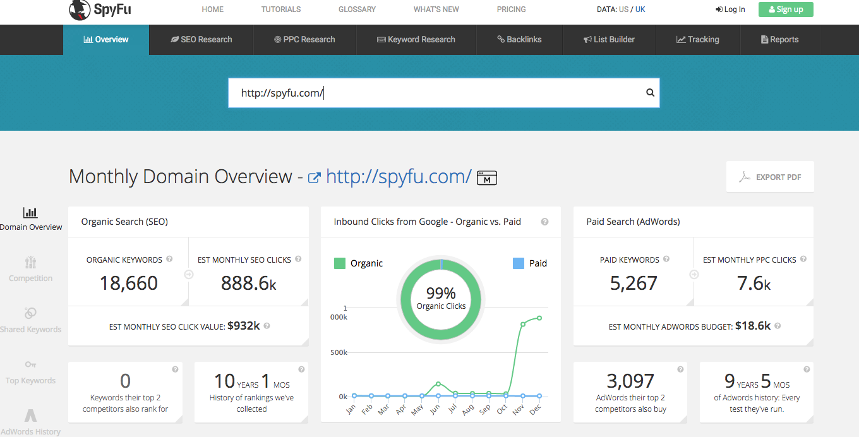Open the Pricing link
859x437 pixels.
tap(512, 9)
